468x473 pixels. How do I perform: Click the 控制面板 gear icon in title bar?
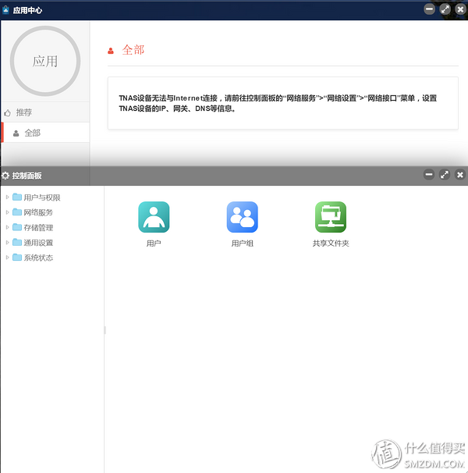click(5, 176)
